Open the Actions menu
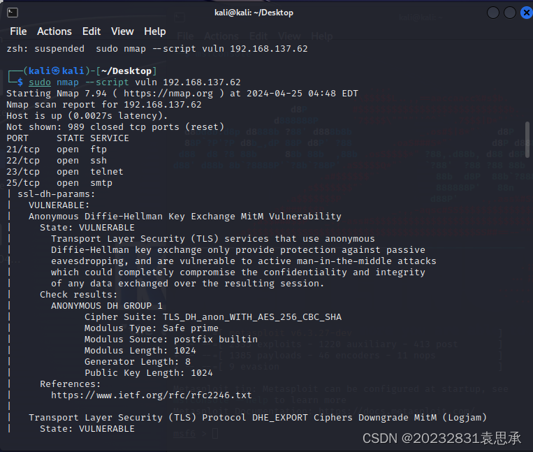This screenshot has height=452, width=533. [54, 31]
